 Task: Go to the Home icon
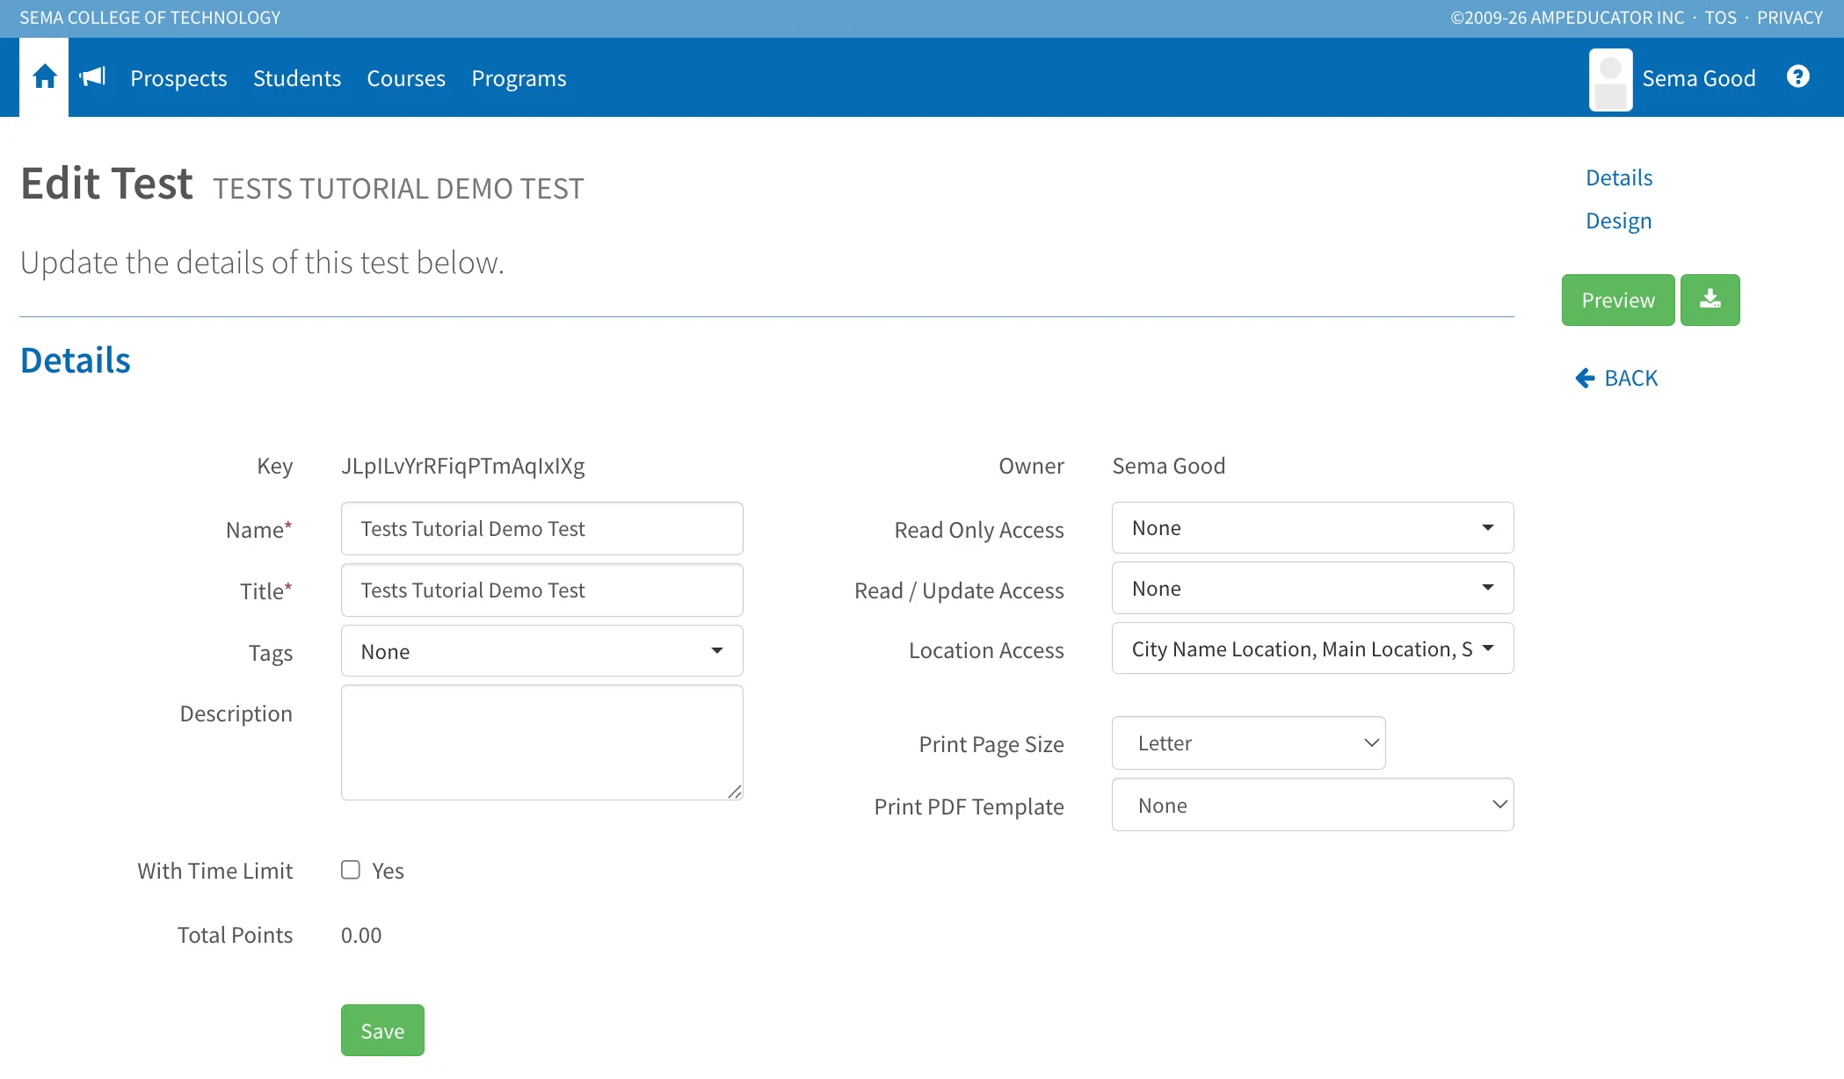[x=44, y=77]
